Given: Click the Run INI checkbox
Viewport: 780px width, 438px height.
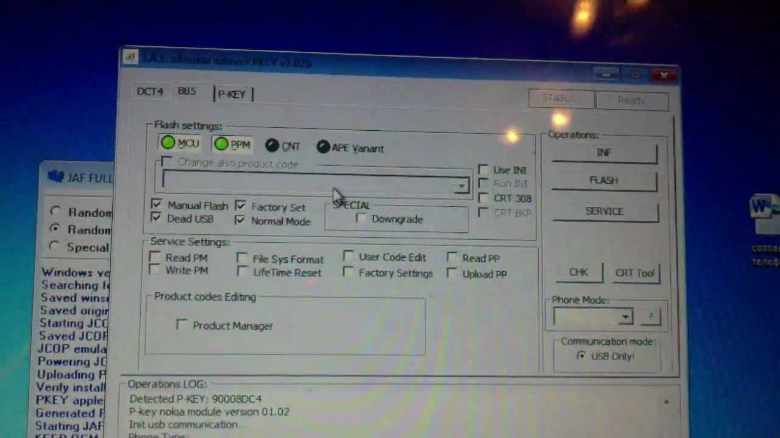Looking at the screenshot, I should coord(483,183).
